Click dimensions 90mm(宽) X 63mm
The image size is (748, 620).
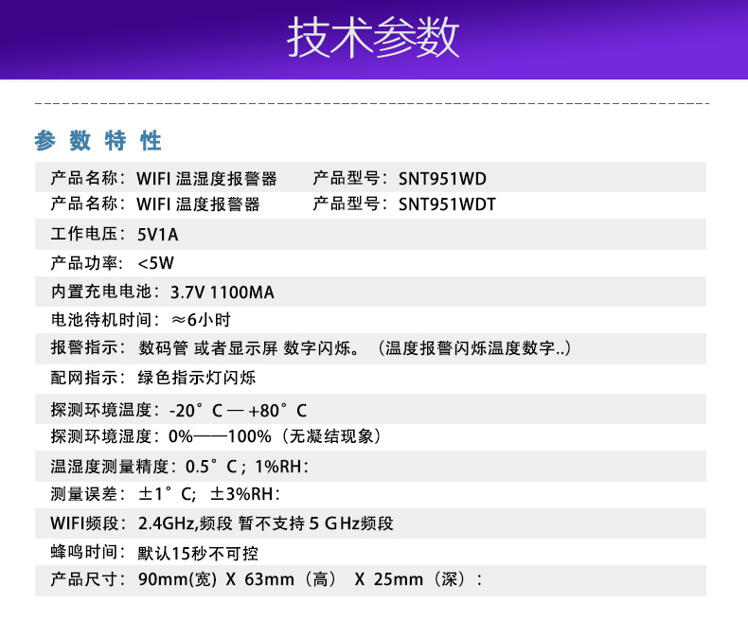216,579
